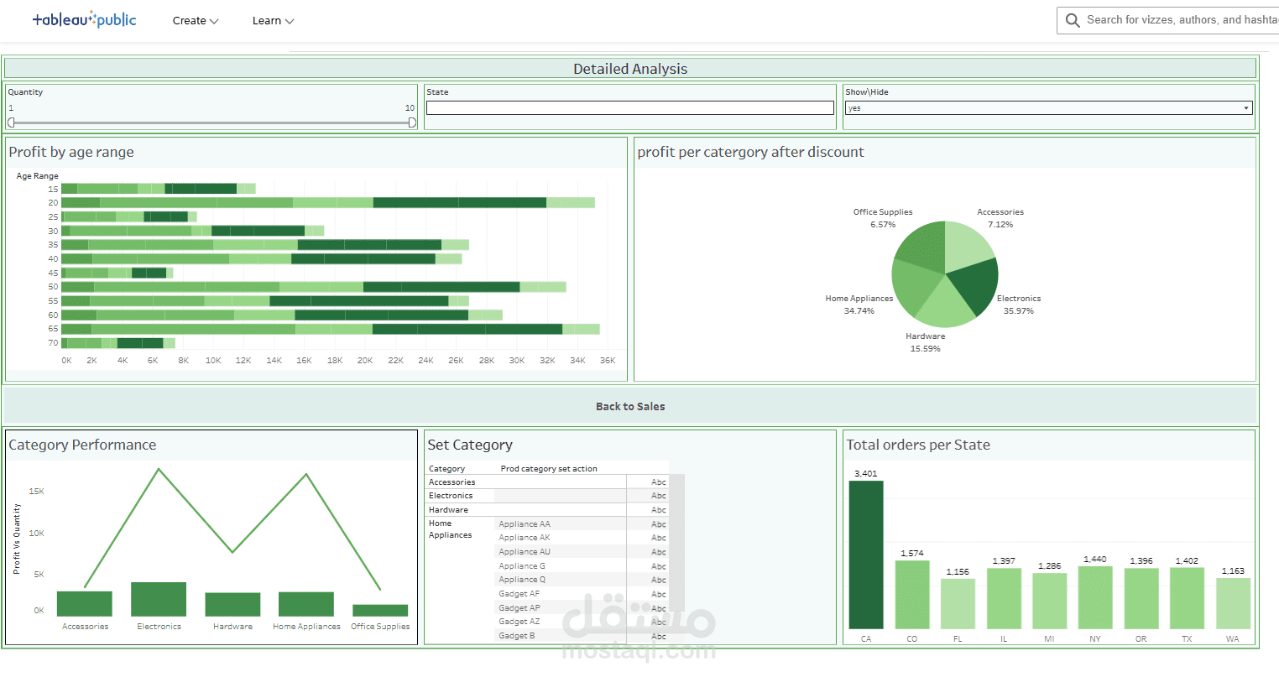
Task: Select the Hardware pie slice
Action: click(x=946, y=306)
